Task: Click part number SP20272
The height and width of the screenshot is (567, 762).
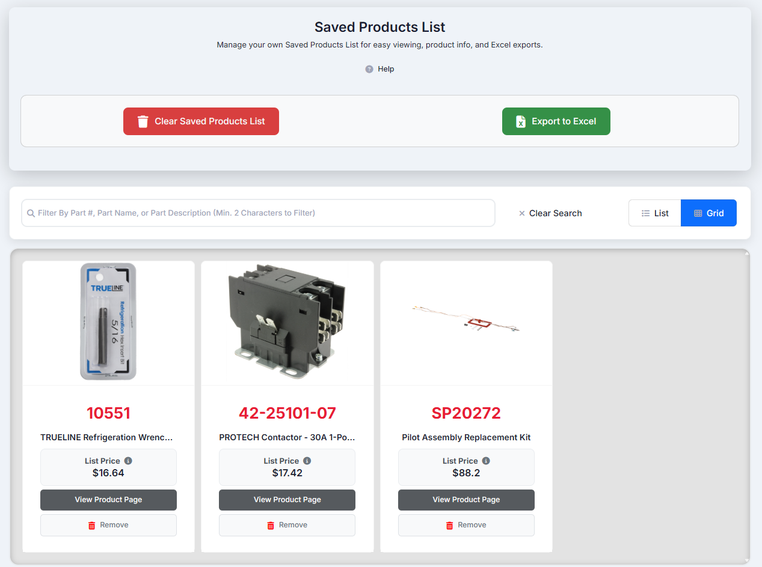Action: point(466,413)
